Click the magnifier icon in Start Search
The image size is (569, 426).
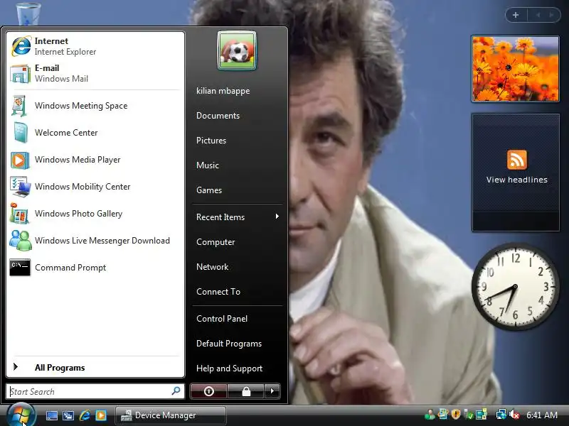(176, 390)
